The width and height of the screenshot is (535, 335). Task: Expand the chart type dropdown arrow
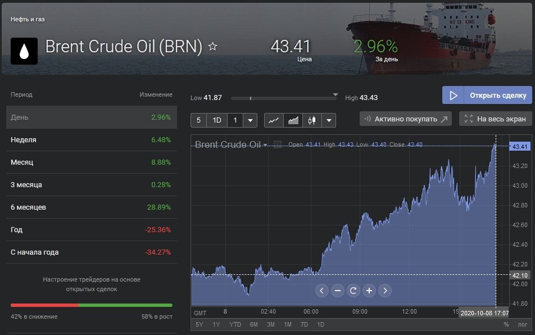[x=329, y=120]
